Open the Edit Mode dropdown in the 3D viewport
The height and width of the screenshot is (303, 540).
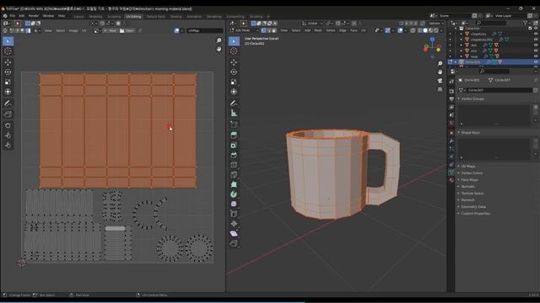coord(245,30)
